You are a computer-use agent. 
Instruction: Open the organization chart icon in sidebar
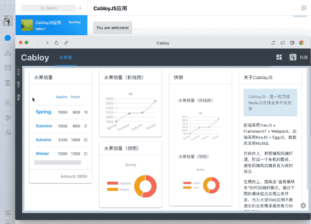tap(8, 53)
